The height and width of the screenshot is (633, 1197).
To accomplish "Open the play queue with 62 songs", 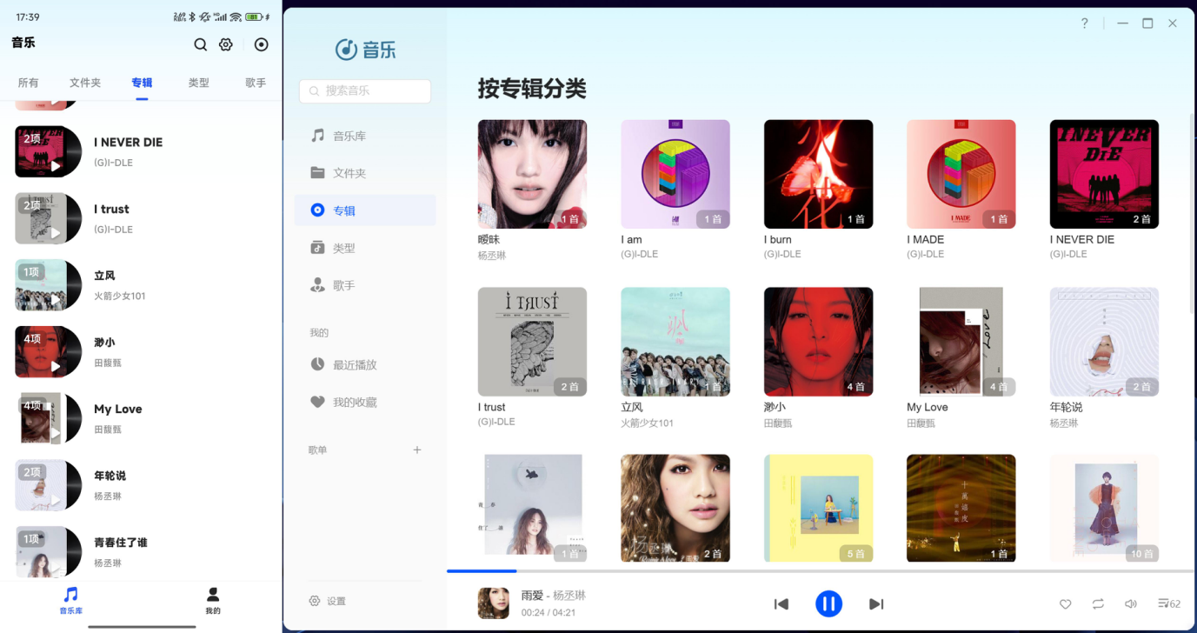I will click(1169, 604).
